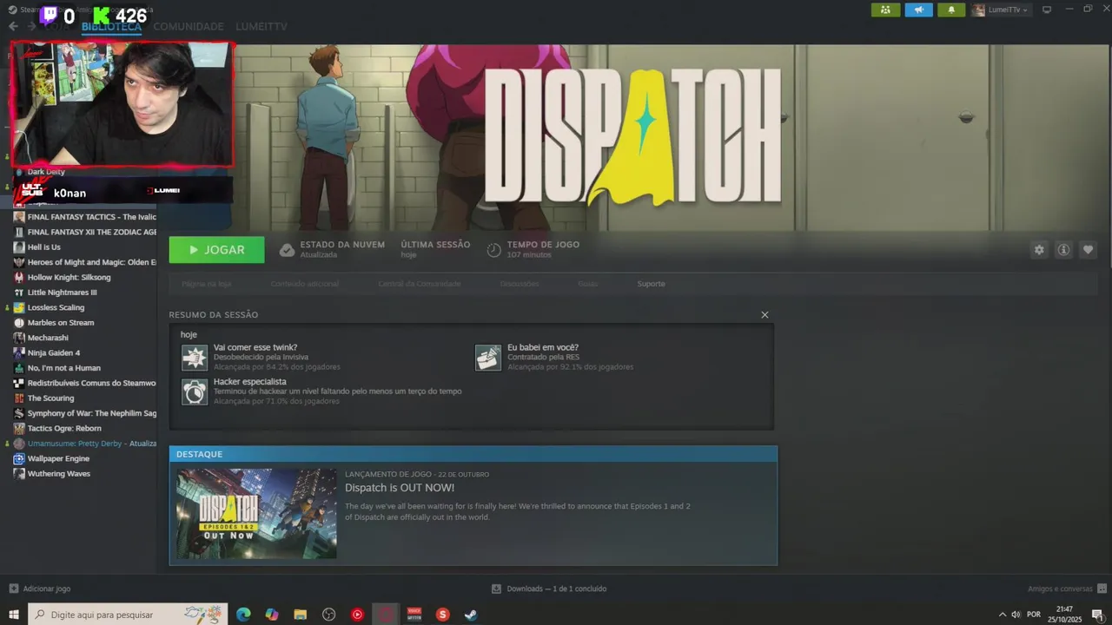Open the Windows Start menu
Viewport: 1112px width, 625px height.
point(14,615)
